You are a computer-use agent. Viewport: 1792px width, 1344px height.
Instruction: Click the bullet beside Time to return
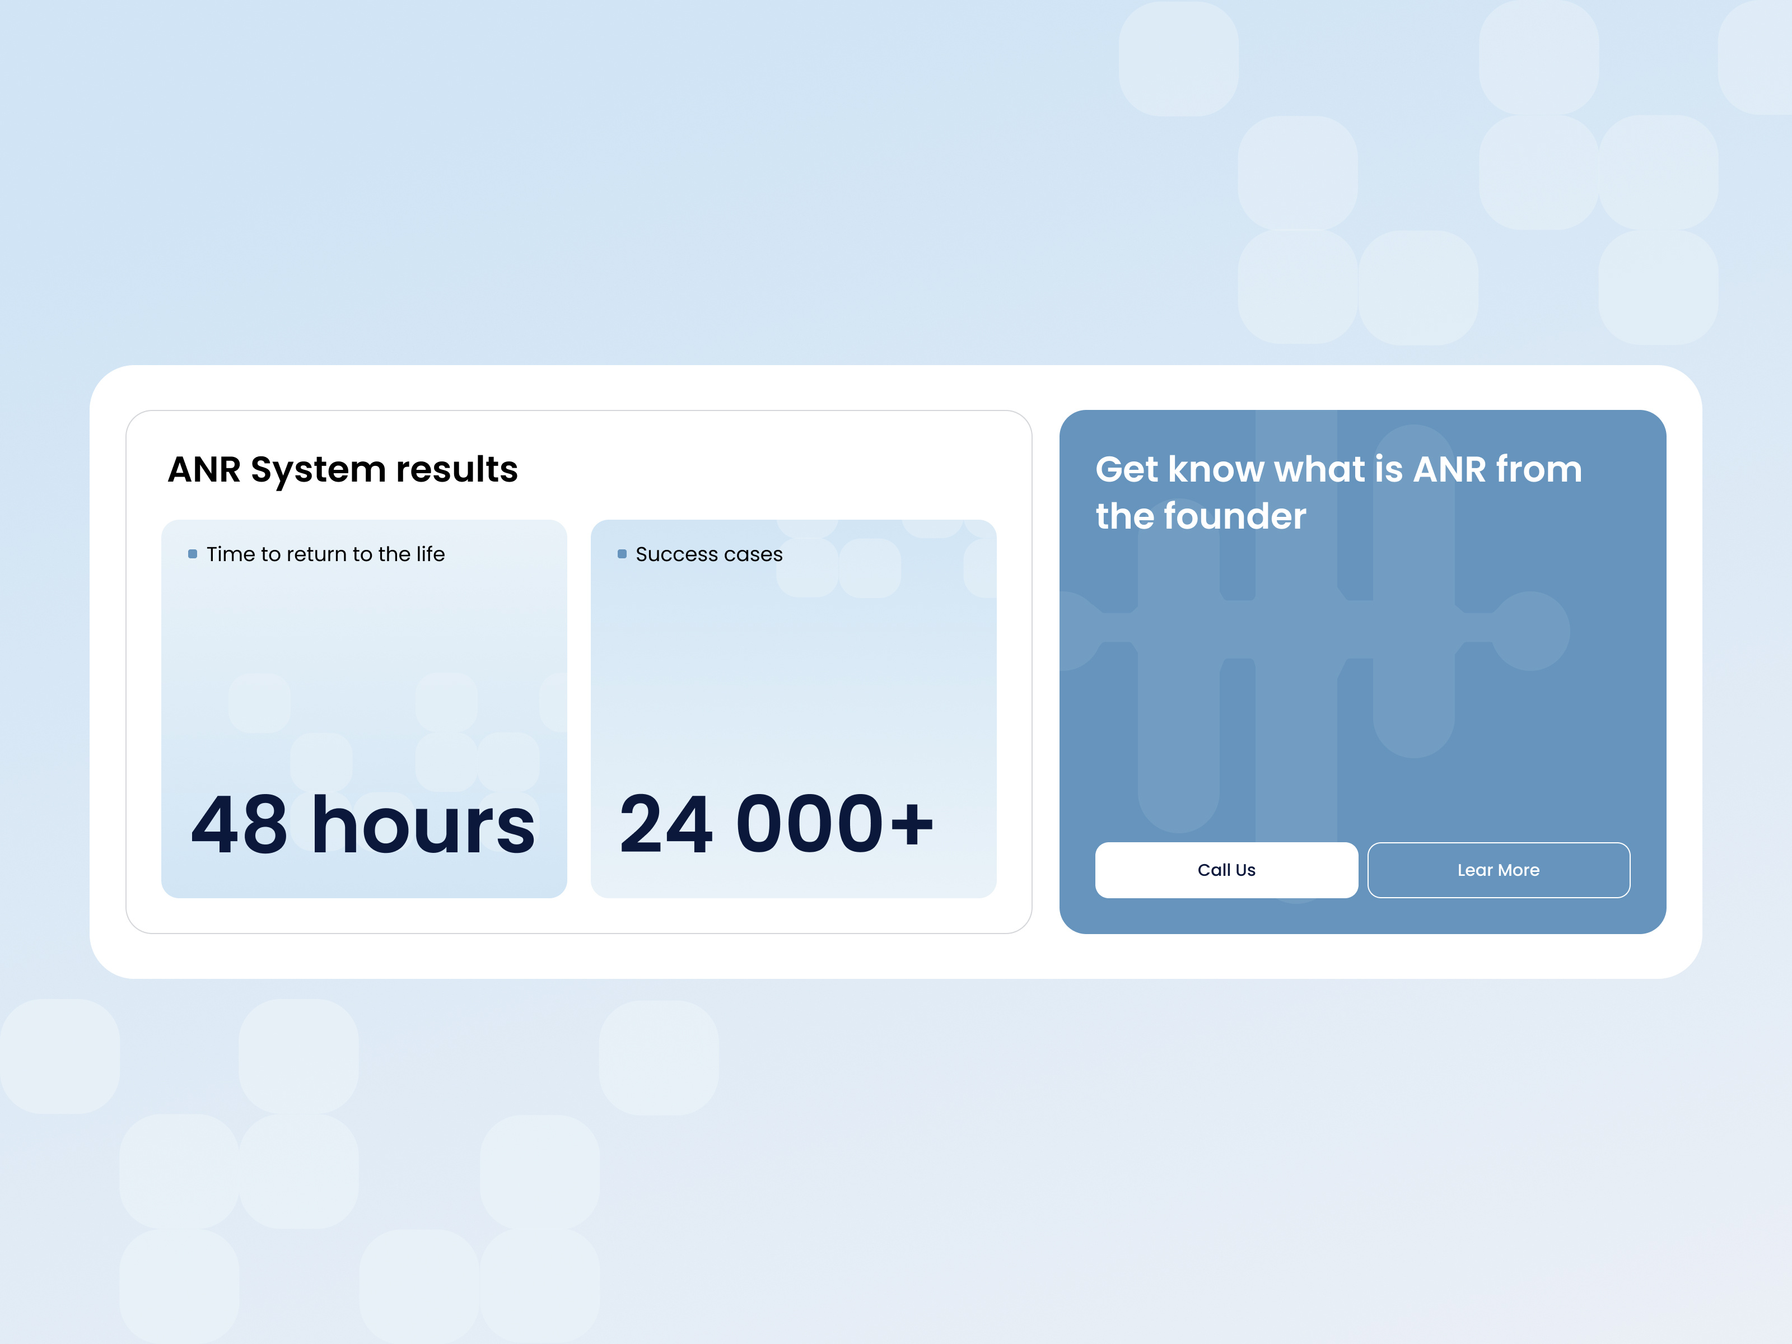pyautogui.click(x=193, y=554)
